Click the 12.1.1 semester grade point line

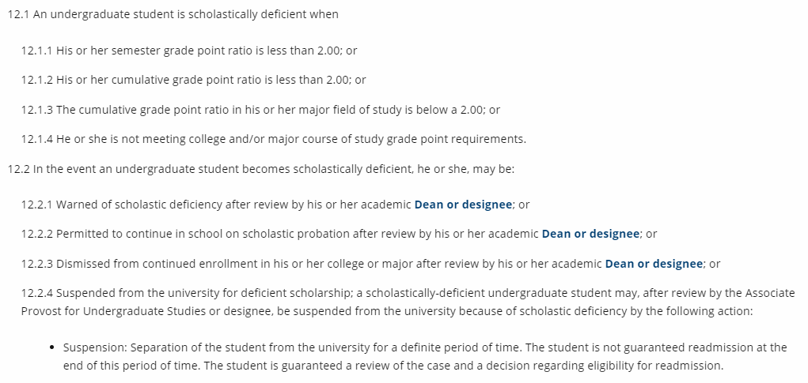tap(189, 51)
